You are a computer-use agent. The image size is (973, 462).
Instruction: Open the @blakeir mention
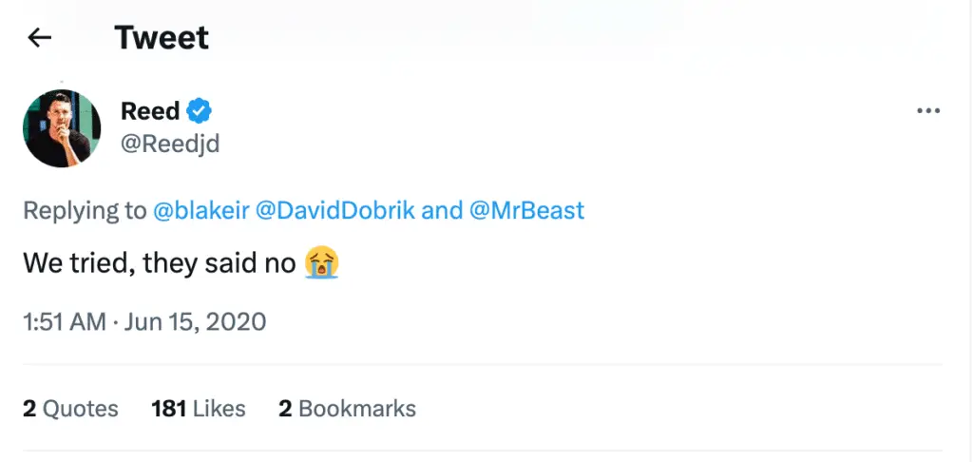[x=201, y=210]
